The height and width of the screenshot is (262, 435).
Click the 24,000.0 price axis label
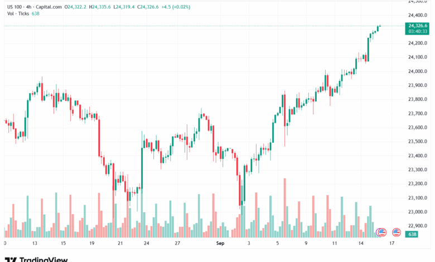pyautogui.click(x=418, y=71)
